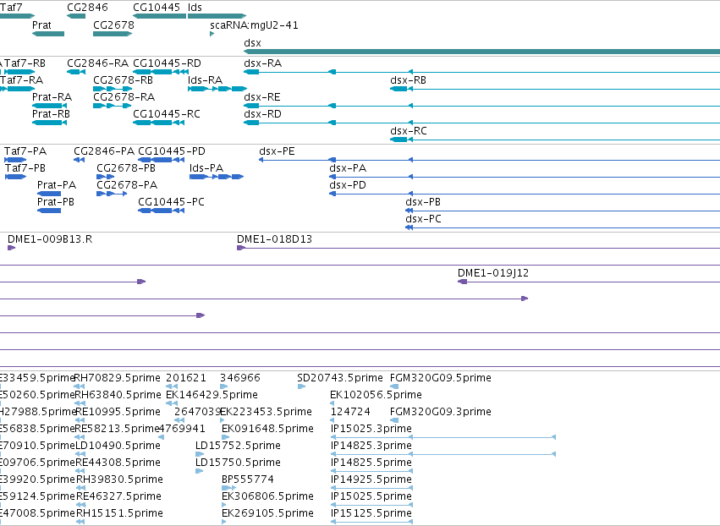Click clone DME1-018D13 label
Viewport: 720px width, 526px height.
tap(275, 239)
